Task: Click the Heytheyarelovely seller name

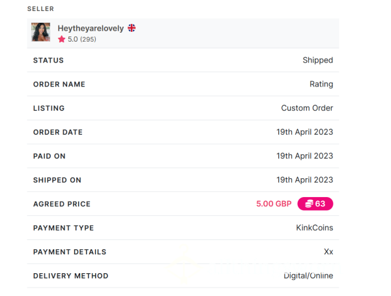Action: (91, 29)
